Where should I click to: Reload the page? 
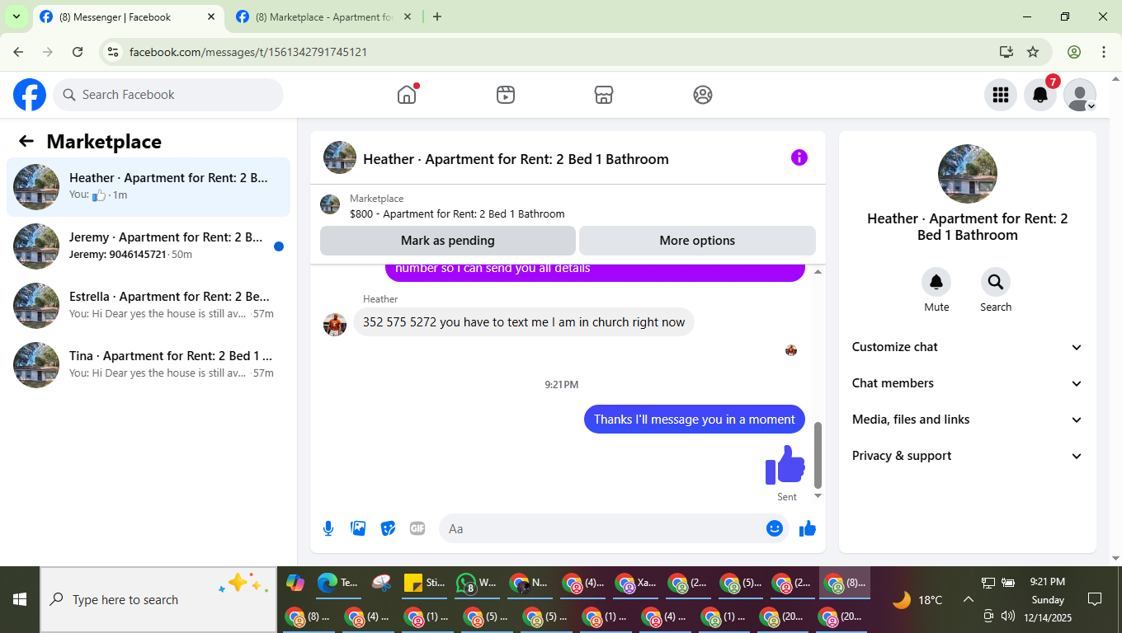tap(78, 52)
